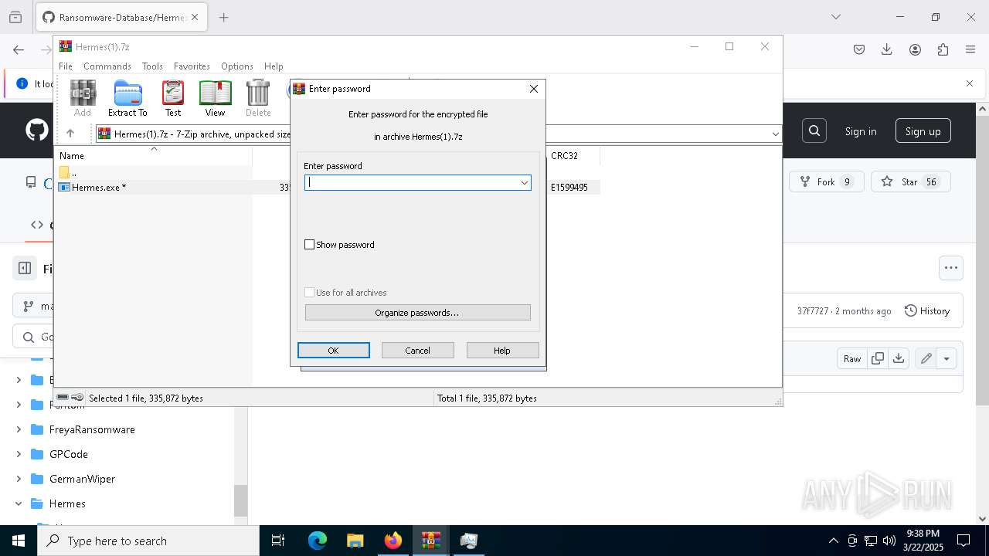Open Firefox account icon
This screenshot has height=556, width=989.
click(x=915, y=49)
